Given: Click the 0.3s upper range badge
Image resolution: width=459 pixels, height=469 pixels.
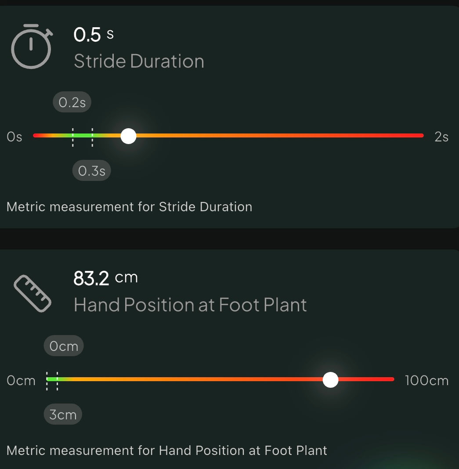Looking at the screenshot, I should tap(91, 171).
